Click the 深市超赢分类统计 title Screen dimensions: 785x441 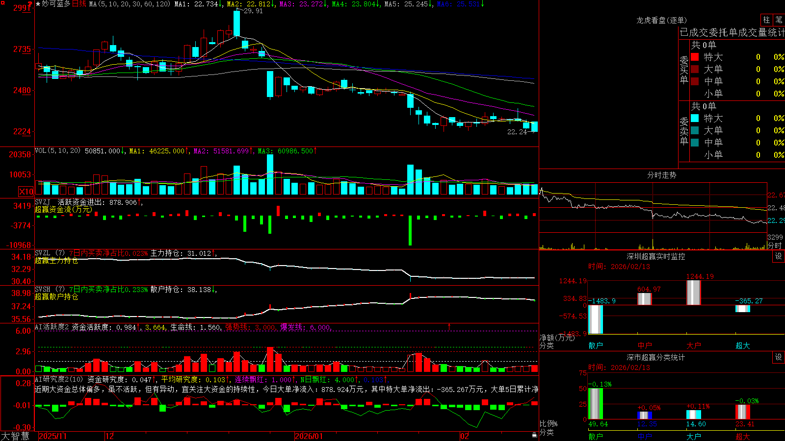click(x=656, y=357)
